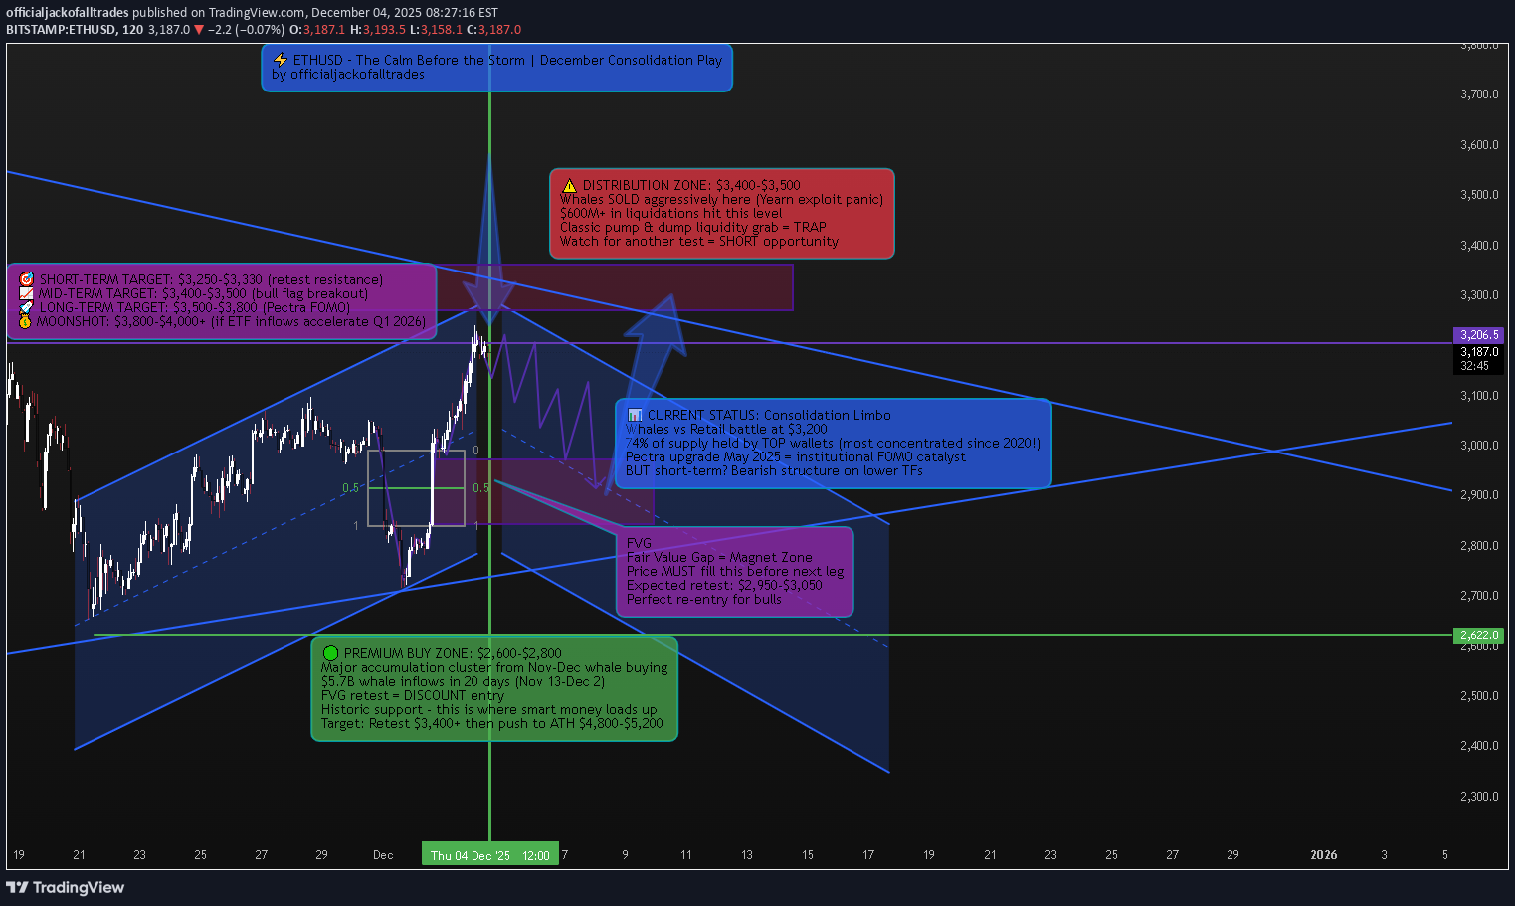Select the purple 3,206.5 price label
Viewport: 1515px width, 906px height.
pyautogui.click(x=1479, y=335)
